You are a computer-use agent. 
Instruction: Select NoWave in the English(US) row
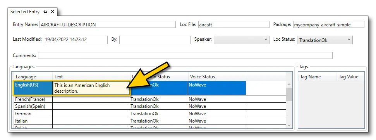click(217, 88)
